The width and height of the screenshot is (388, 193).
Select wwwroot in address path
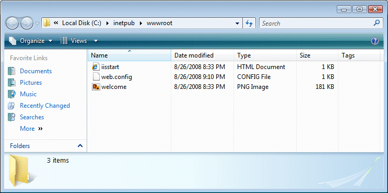(x=159, y=24)
